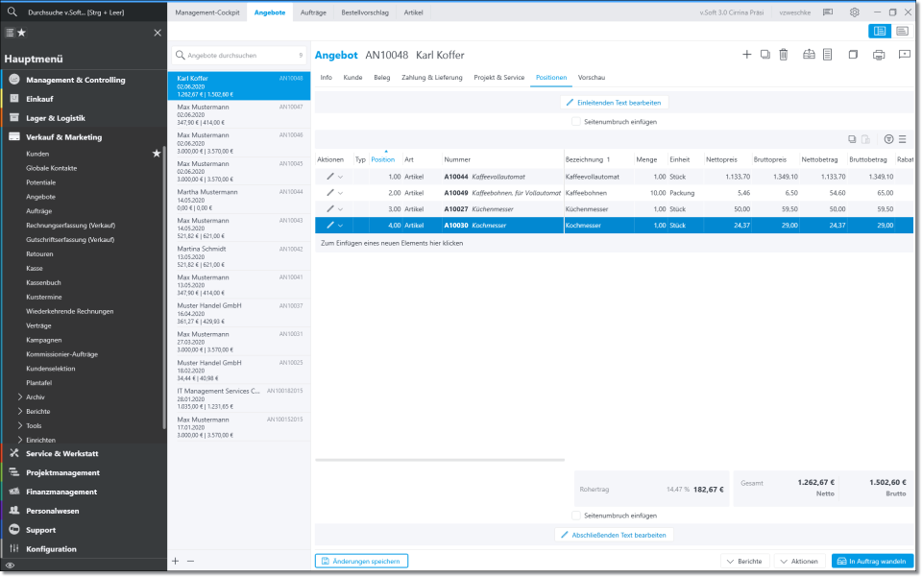
Task: Select Martha Mustermann offer AN10044
Action: pyautogui.click(x=239, y=200)
